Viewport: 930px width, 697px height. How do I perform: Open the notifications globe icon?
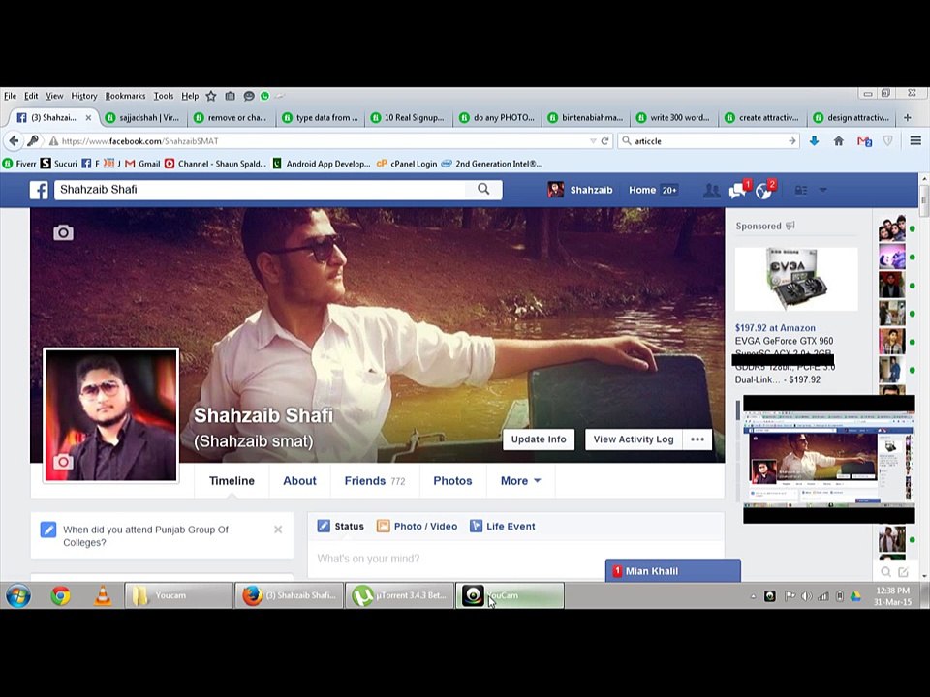tap(763, 191)
